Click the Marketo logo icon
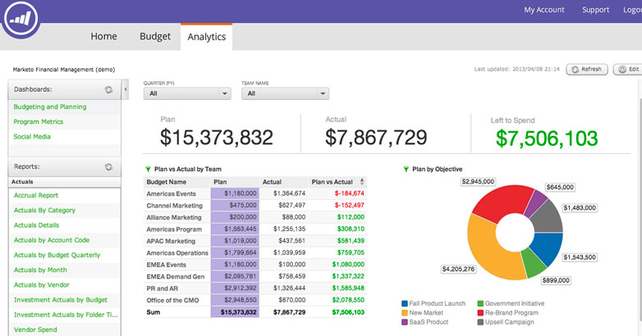The image size is (642, 336). pyautogui.click(x=21, y=20)
